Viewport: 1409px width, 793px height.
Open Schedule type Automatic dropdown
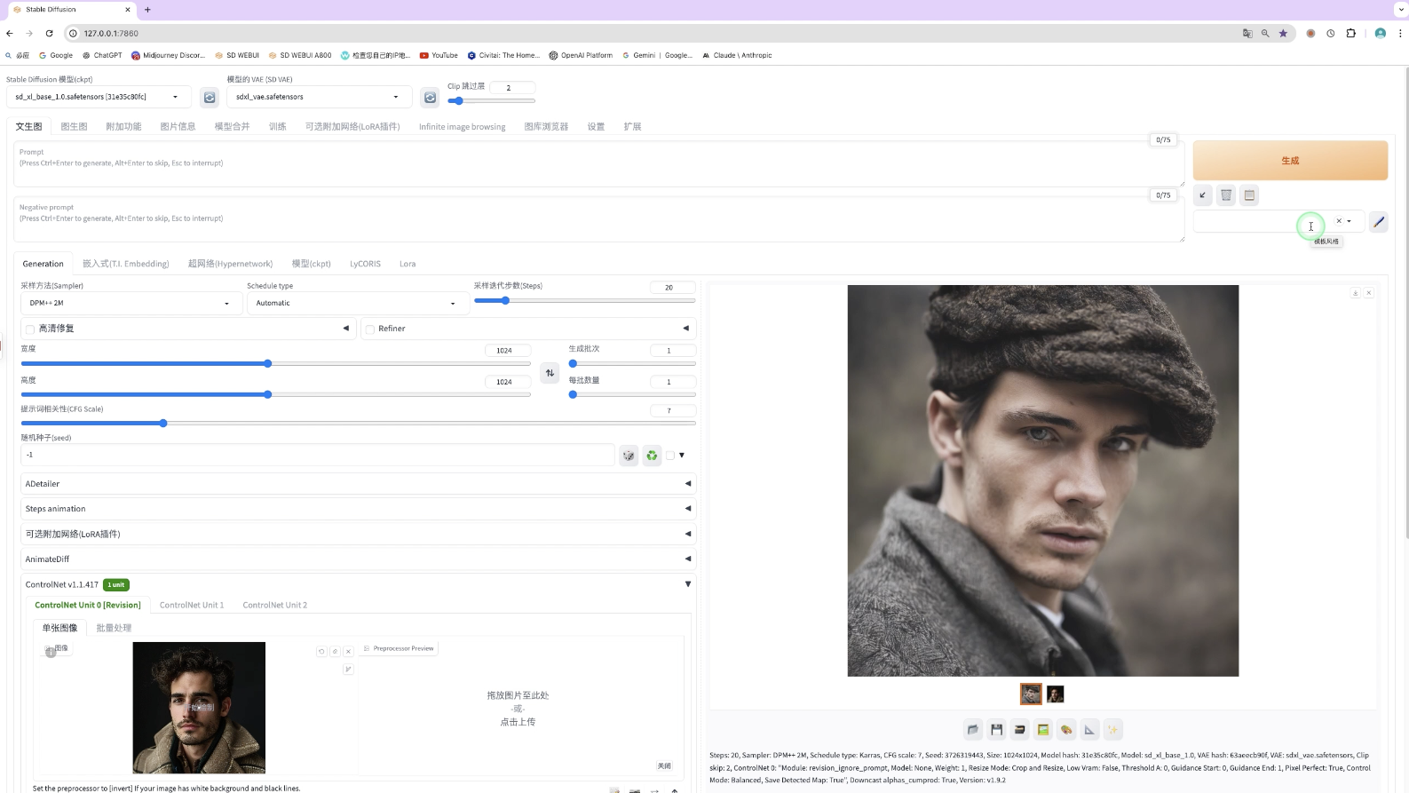click(x=357, y=304)
